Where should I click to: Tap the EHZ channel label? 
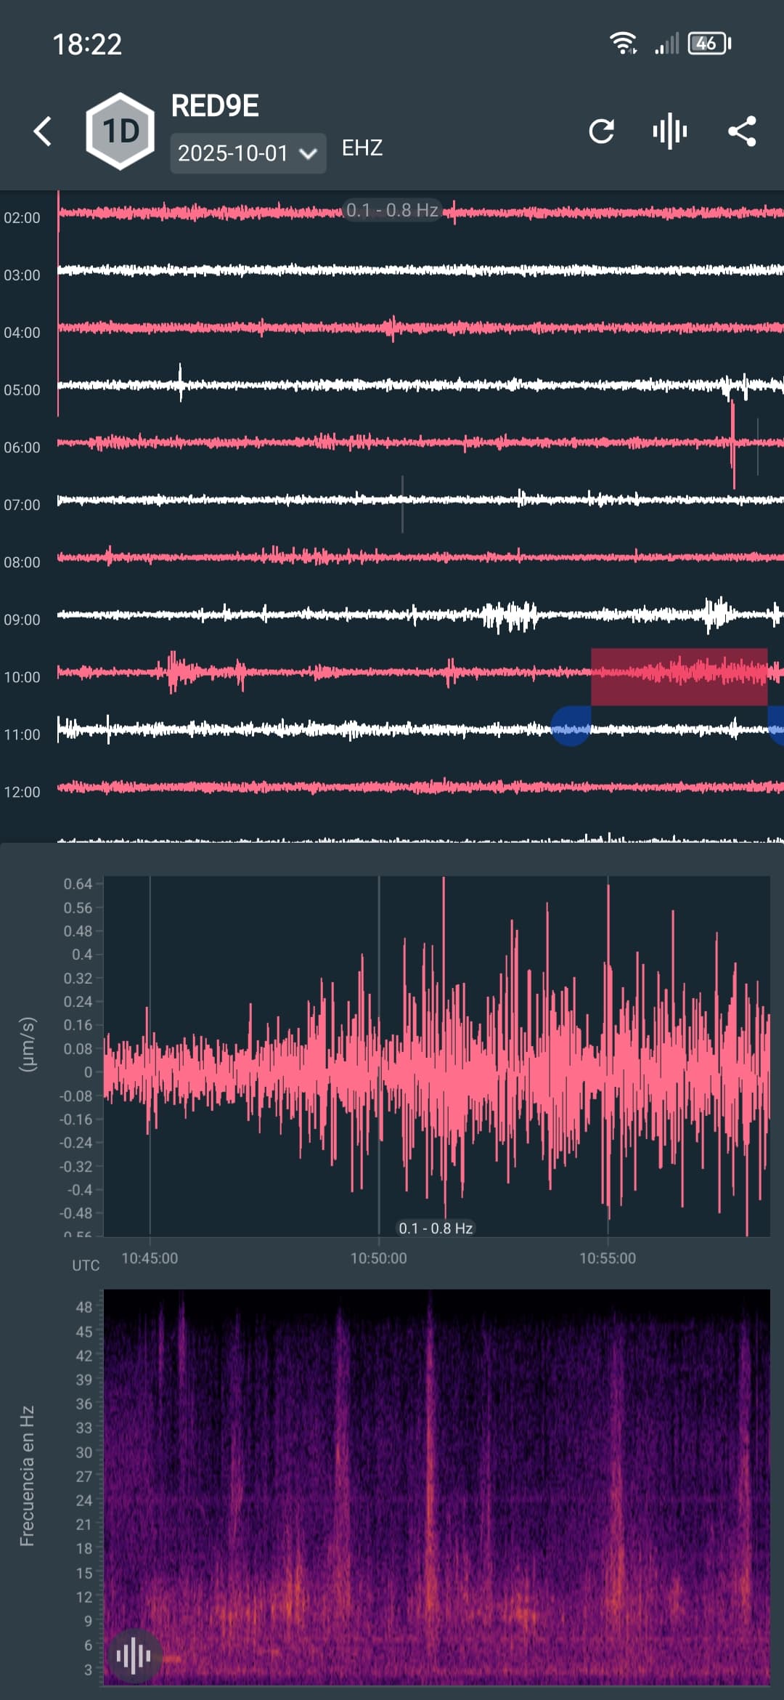pyautogui.click(x=362, y=148)
